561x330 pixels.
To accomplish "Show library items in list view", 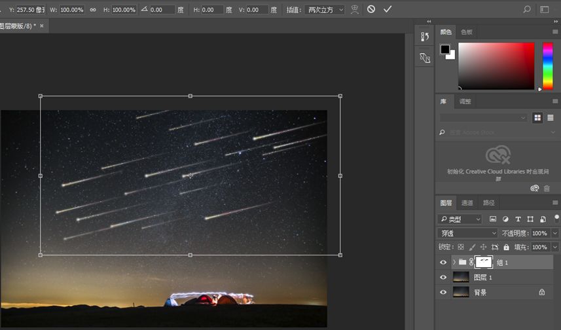I will [x=551, y=118].
